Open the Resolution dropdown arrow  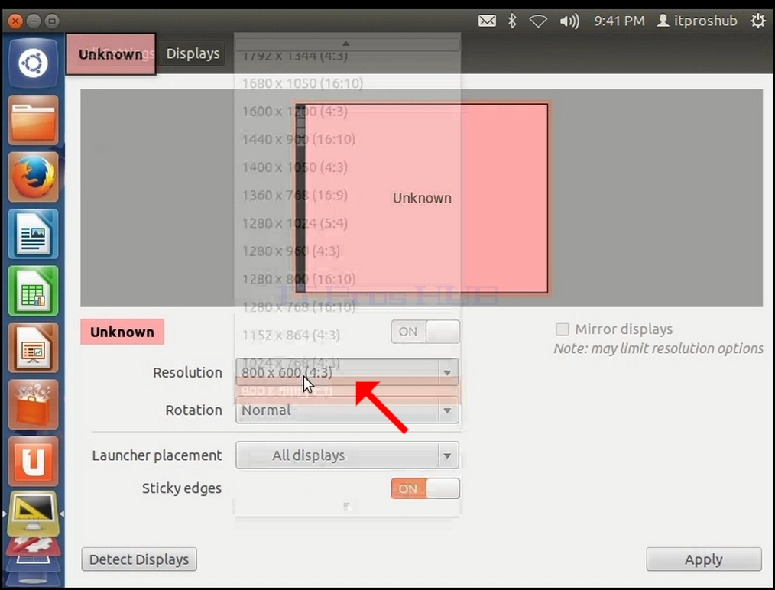click(x=447, y=372)
